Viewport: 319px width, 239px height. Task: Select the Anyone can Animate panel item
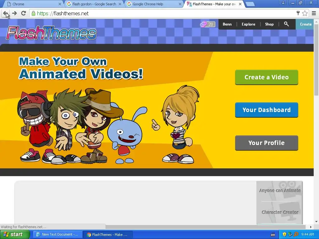point(280,191)
